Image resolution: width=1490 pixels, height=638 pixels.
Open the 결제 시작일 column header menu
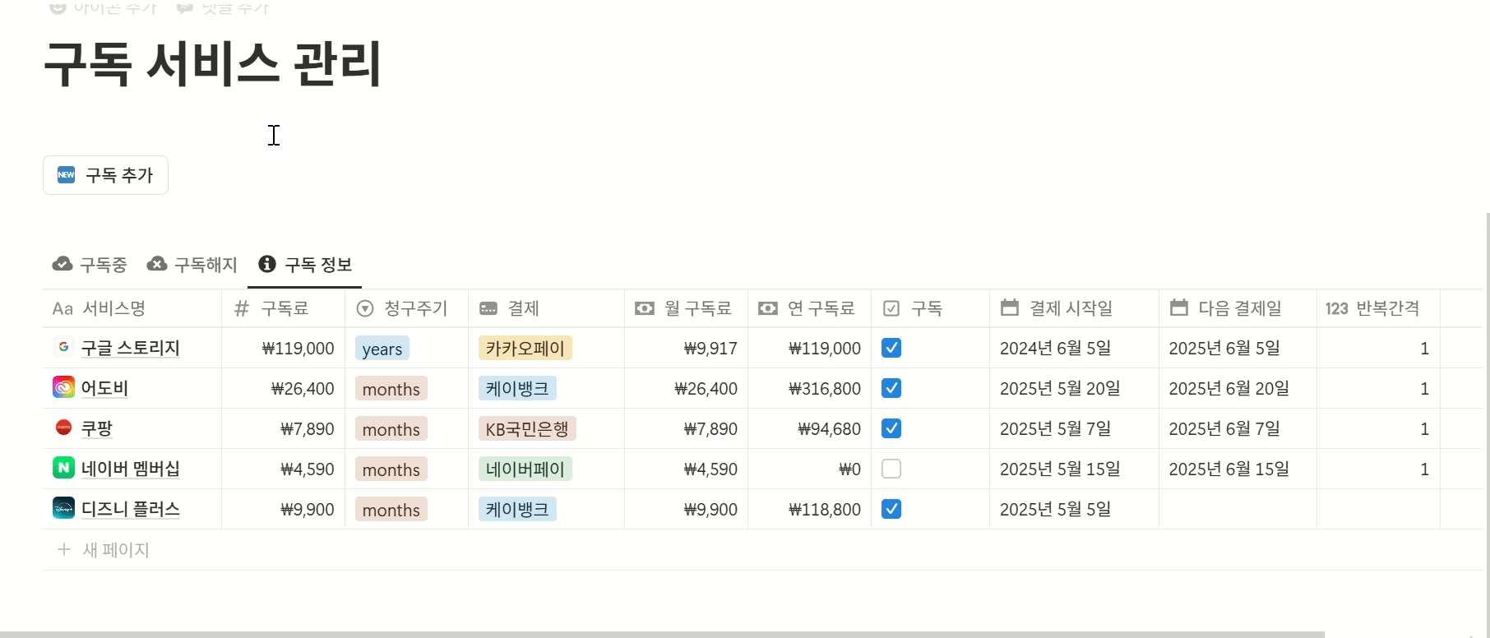1075,308
